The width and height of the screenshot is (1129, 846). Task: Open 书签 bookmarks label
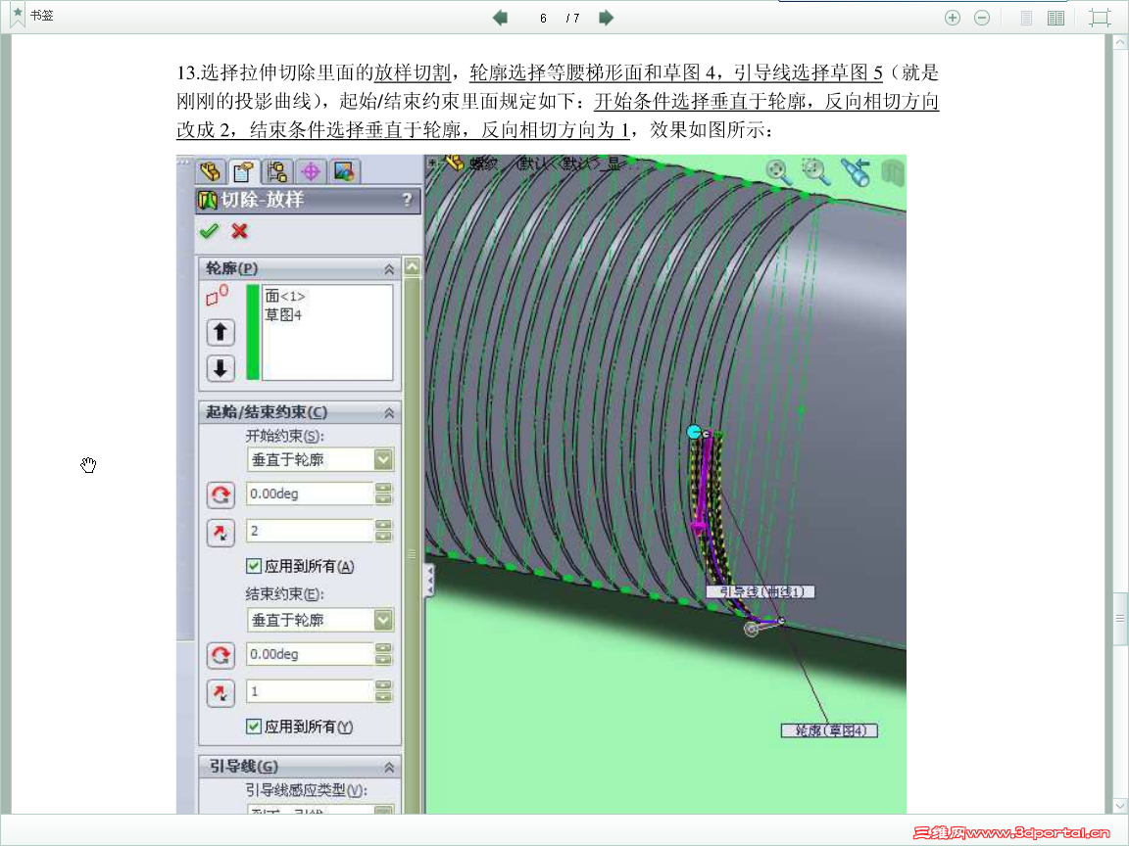click(42, 15)
